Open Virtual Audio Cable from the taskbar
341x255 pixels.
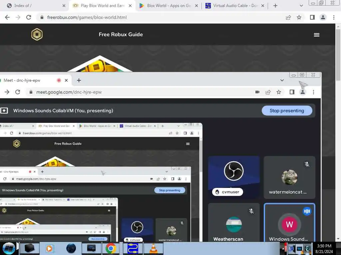point(133,248)
